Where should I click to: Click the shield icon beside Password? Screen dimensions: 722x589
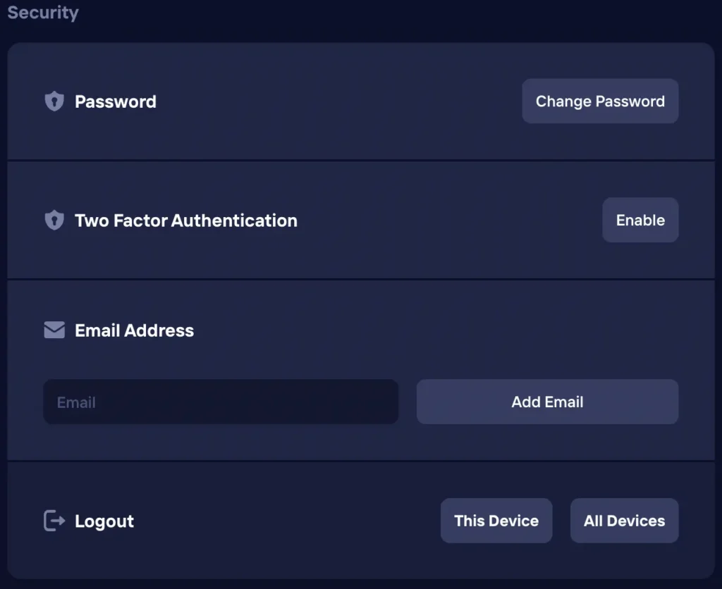pyautogui.click(x=54, y=101)
